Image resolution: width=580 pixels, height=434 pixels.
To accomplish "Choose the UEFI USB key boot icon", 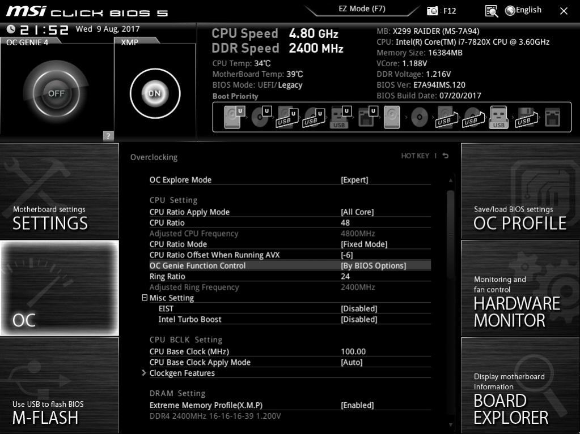I will 340,117.
